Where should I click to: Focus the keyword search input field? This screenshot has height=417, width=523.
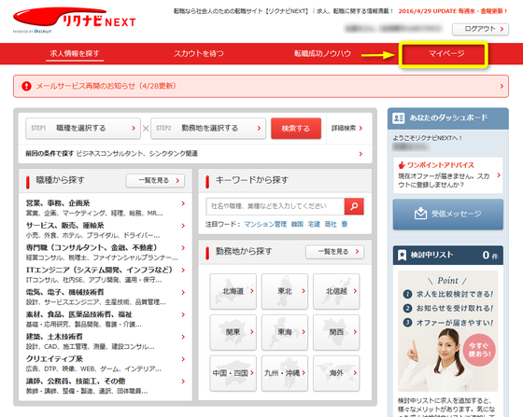click(x=276, y=206)
